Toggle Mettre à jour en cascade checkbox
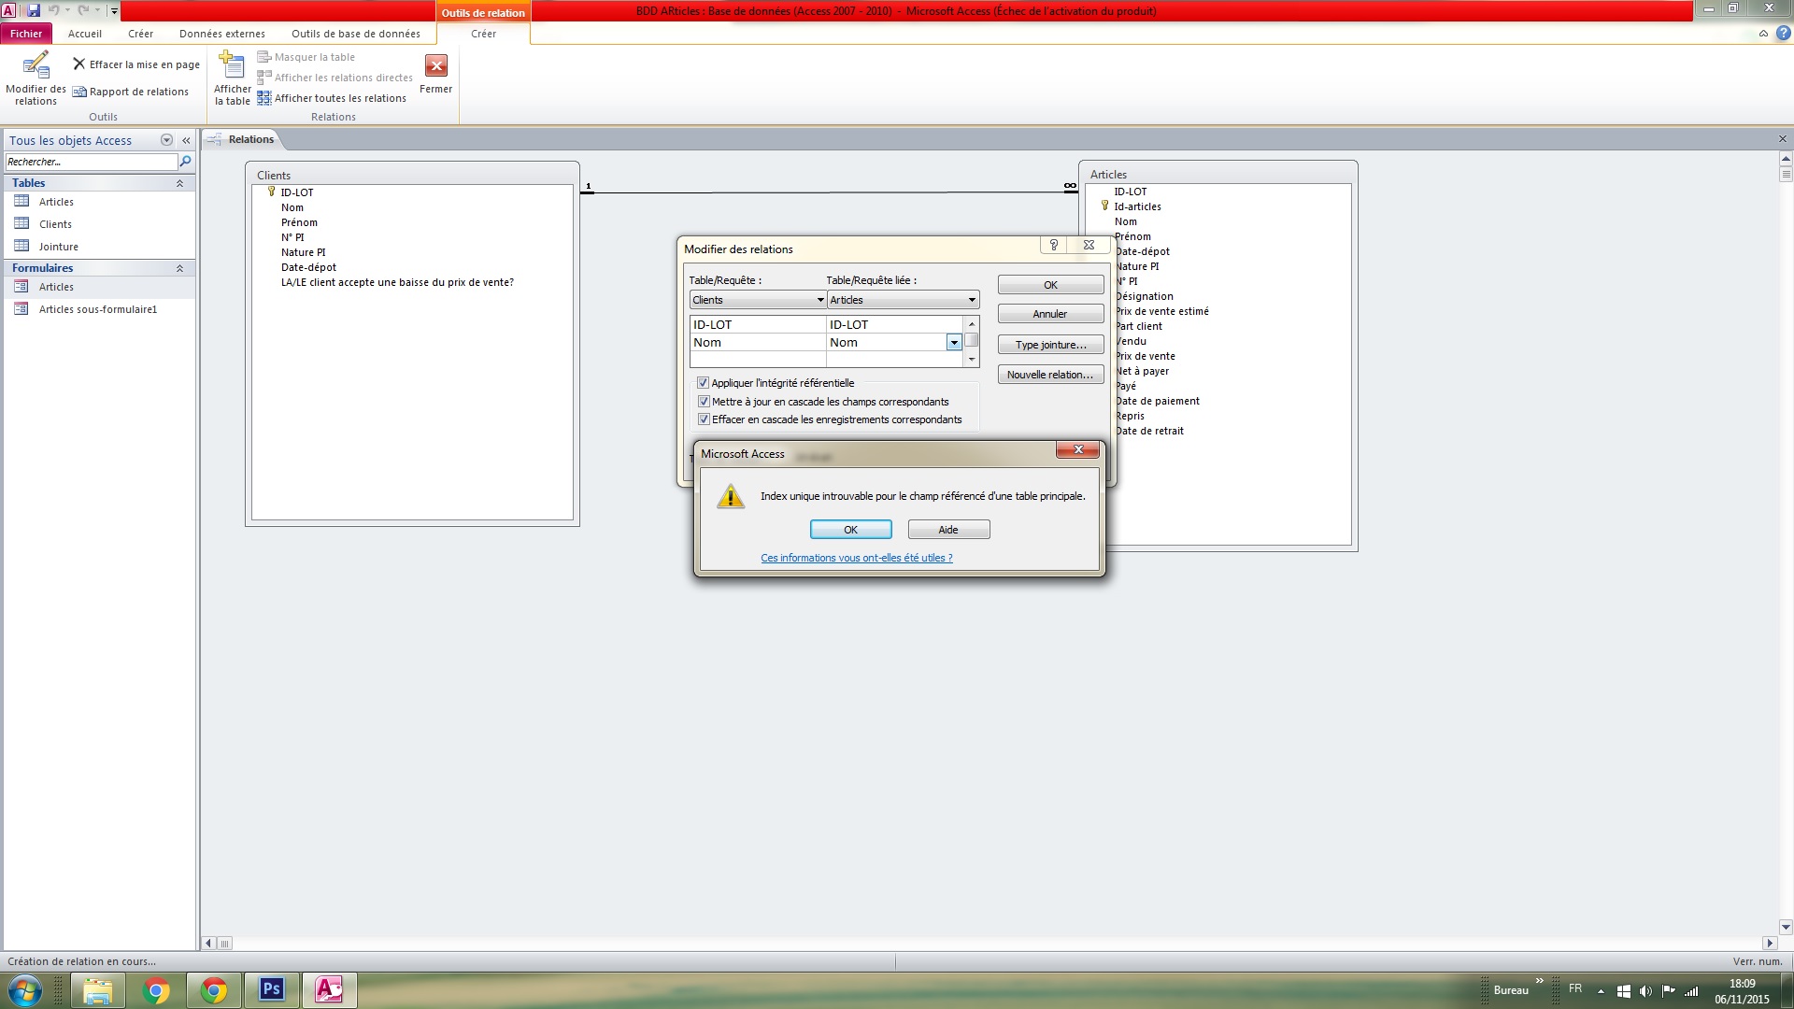The image size is (1794, 1009). [x=704, y=402]
